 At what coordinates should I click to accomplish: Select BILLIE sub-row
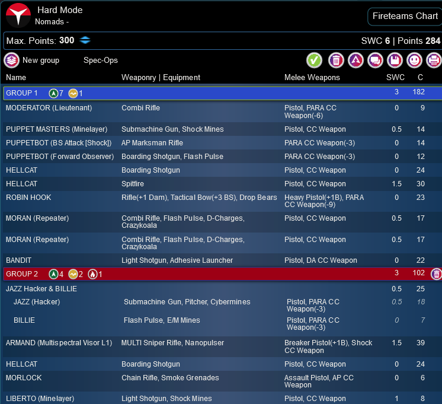pyautogui.click(x=222, y=323)
